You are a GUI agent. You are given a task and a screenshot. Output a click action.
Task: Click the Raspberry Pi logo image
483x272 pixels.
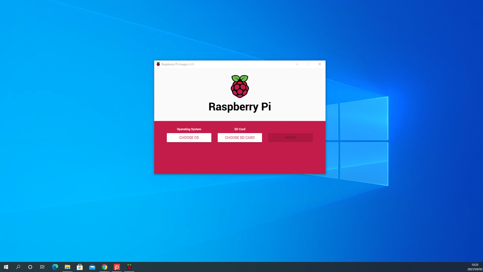pos(240,86)
